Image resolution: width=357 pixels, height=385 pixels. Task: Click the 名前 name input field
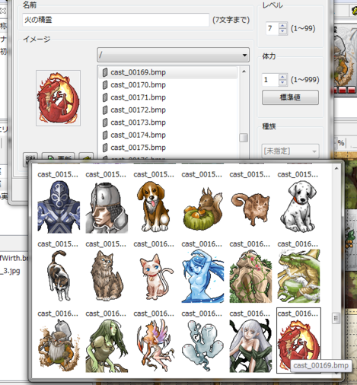point(116,20)
